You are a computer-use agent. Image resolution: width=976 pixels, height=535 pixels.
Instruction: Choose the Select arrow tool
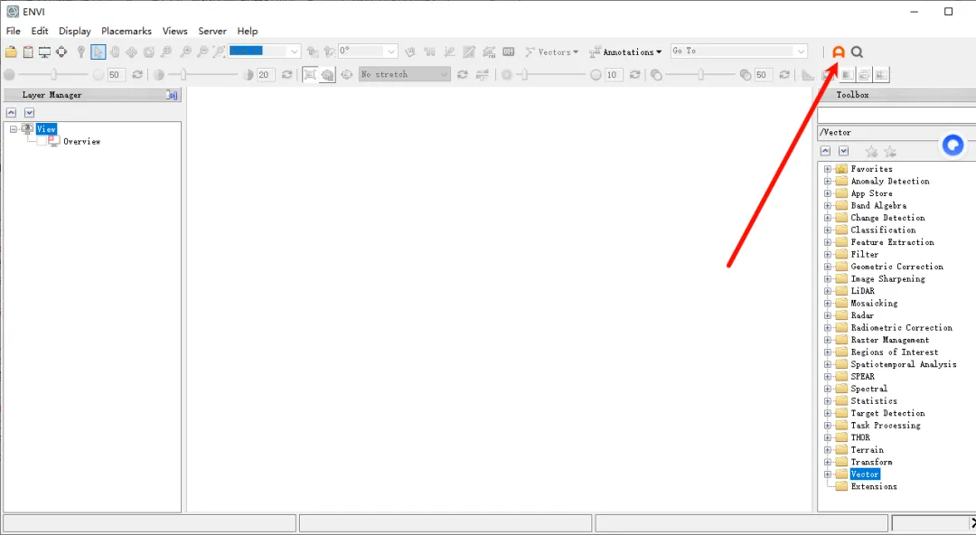pyautogui.click(x=98, y=52)
